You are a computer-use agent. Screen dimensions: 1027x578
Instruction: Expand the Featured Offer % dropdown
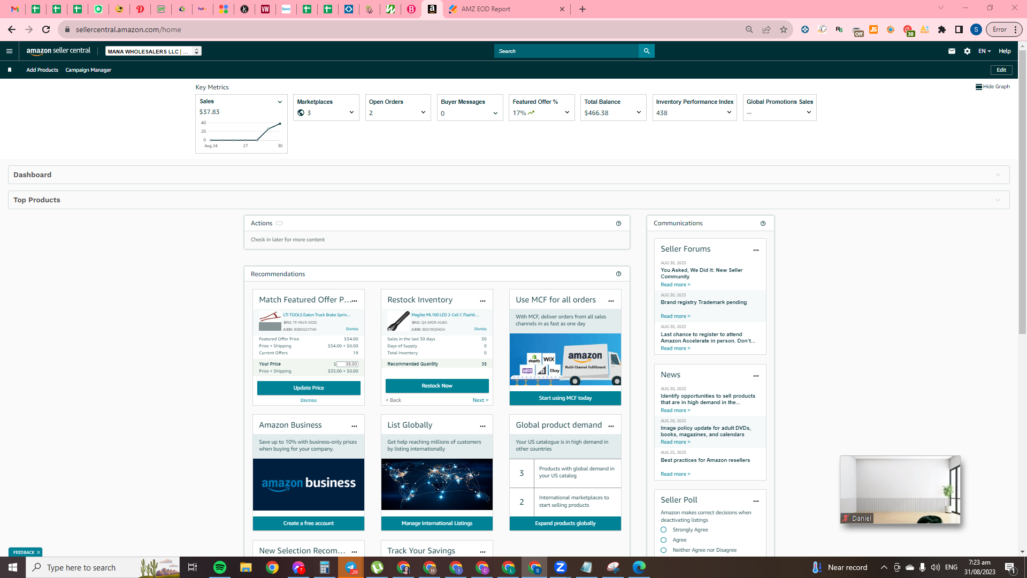coord(567,112)
